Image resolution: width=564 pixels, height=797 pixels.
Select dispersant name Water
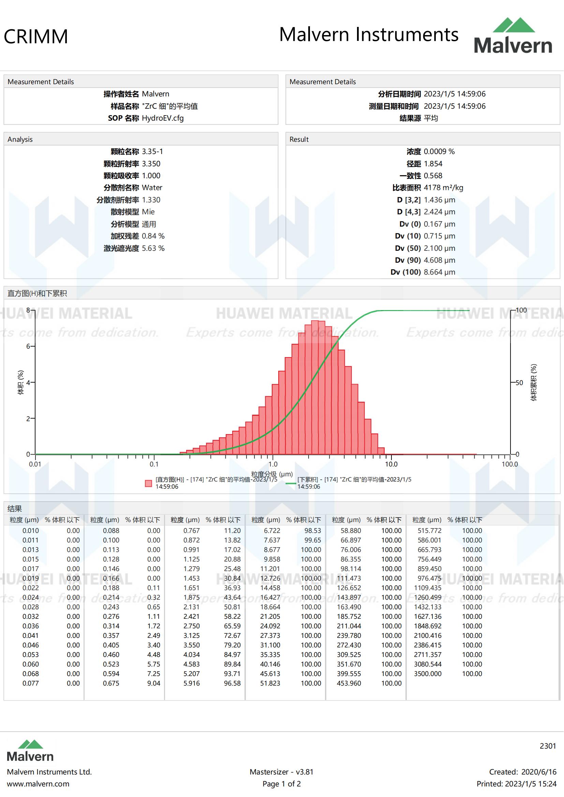pos(152,187)
